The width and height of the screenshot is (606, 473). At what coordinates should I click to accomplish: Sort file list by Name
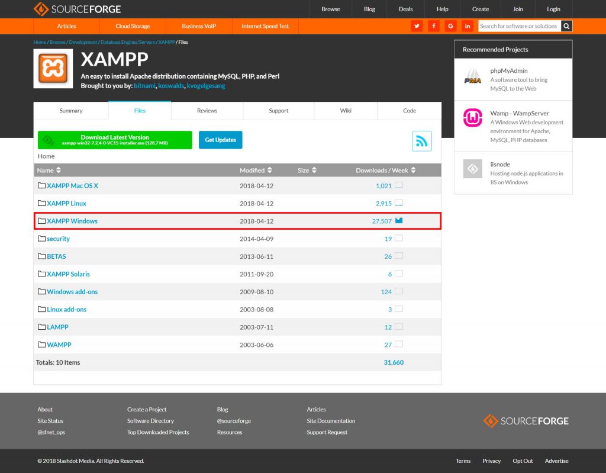click(x=49, y=170)
